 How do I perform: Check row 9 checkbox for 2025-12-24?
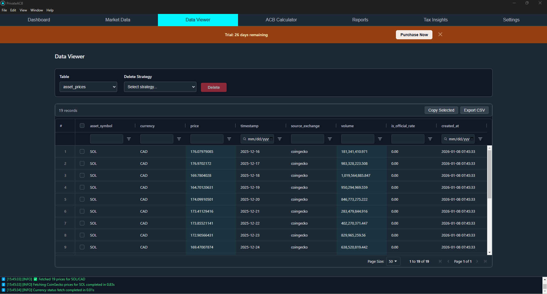click(x=82, y=247)
